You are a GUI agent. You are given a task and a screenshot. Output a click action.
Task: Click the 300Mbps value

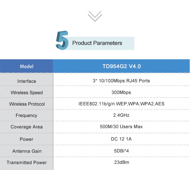pyautogui.click(x=121, y=92)
